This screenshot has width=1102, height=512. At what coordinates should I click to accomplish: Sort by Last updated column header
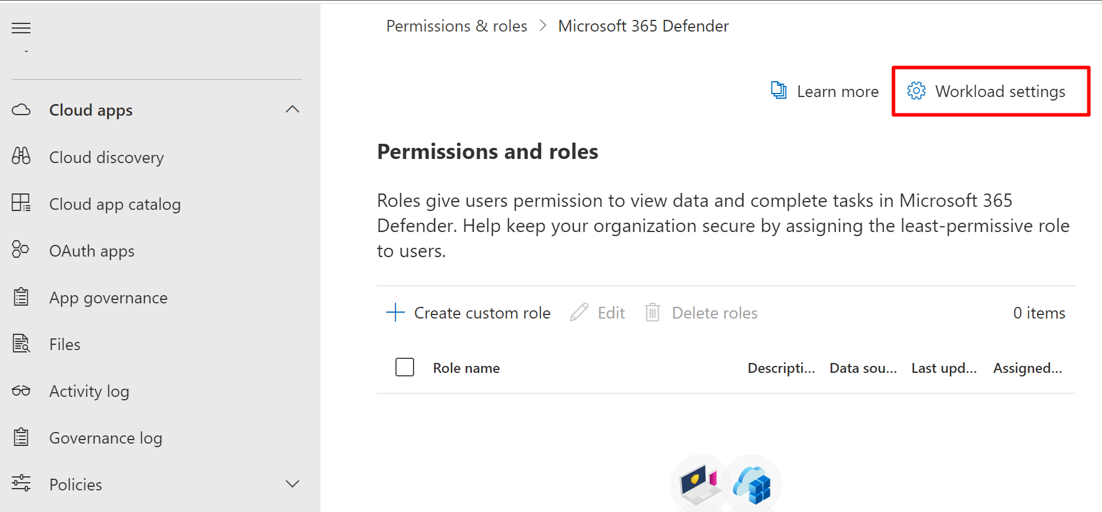pyautogui.click(x=943, y=368)
